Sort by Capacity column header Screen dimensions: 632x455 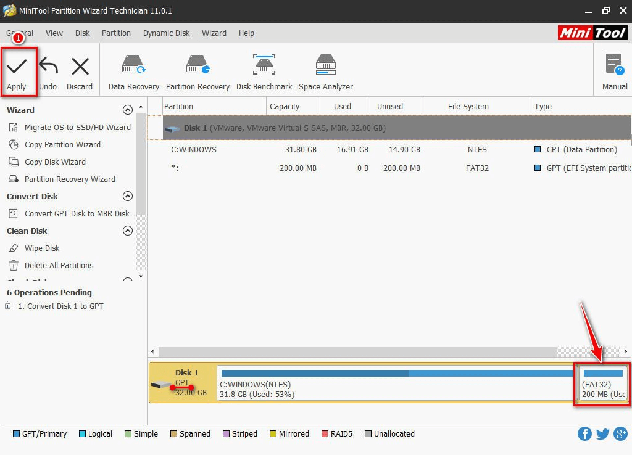click(292, 106)
